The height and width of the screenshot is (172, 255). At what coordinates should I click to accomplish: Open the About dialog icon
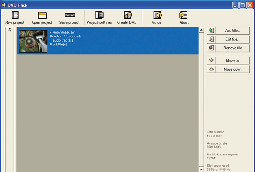(x=183, y=15)
